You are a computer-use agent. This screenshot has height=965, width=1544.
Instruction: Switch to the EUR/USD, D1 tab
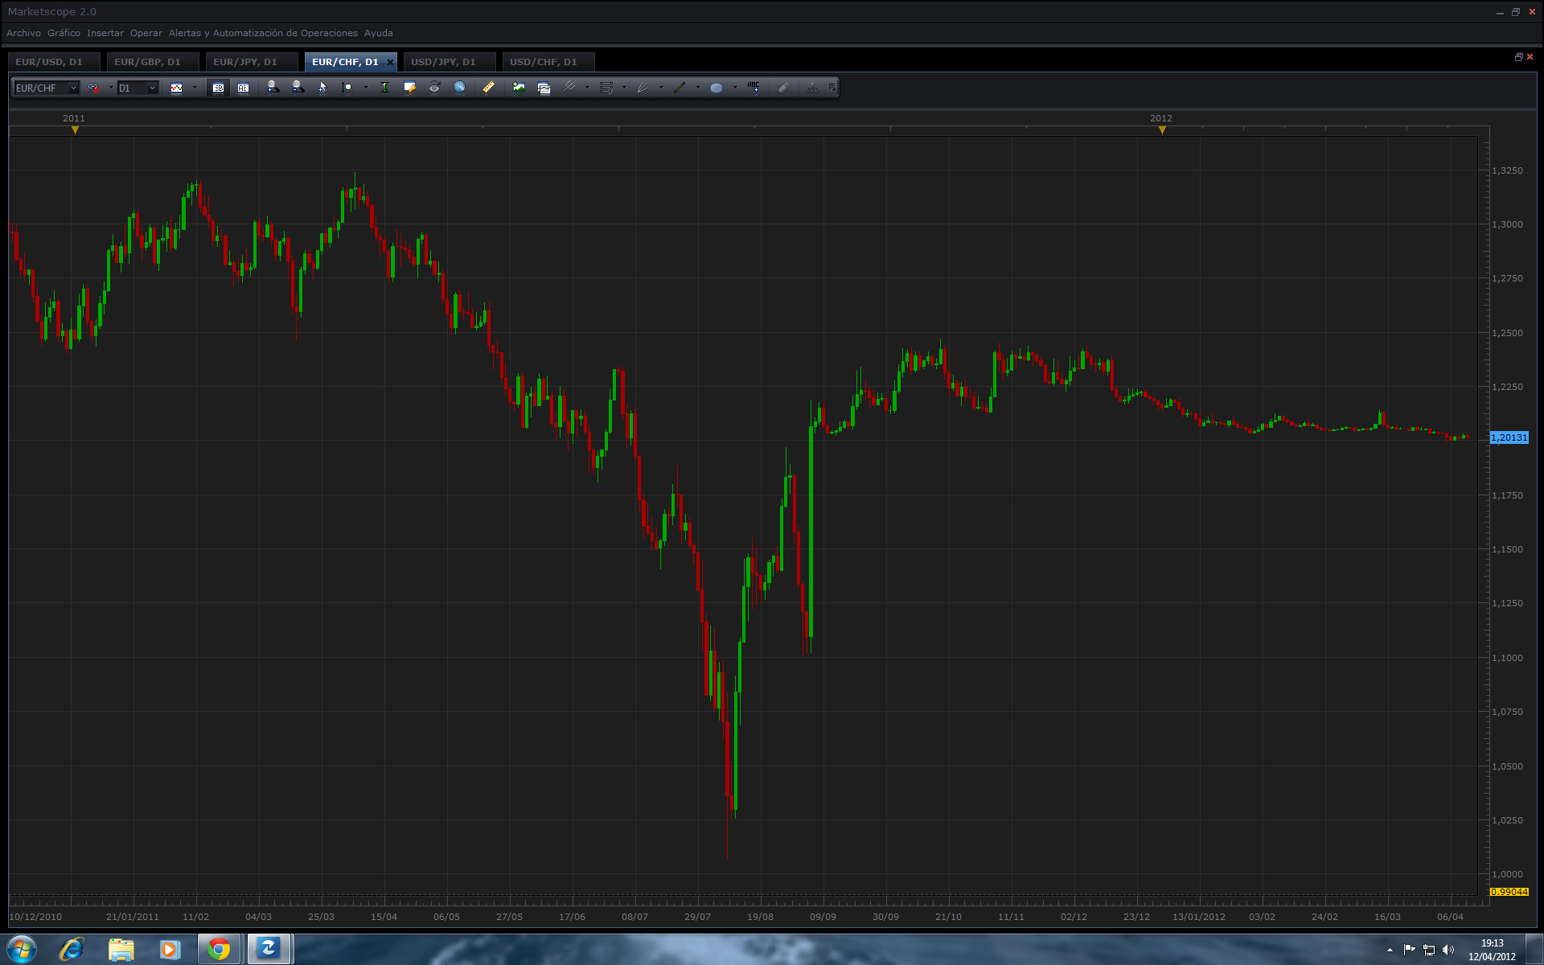coord(49,62)
